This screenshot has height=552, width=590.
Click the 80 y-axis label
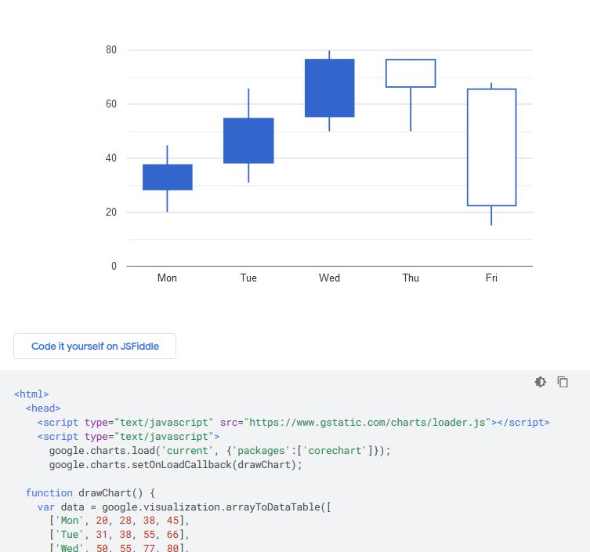(x=111, y=49)
